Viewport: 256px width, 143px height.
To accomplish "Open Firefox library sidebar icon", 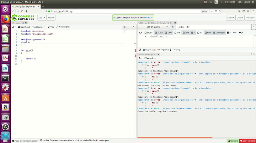I will (x=240, y=11).
